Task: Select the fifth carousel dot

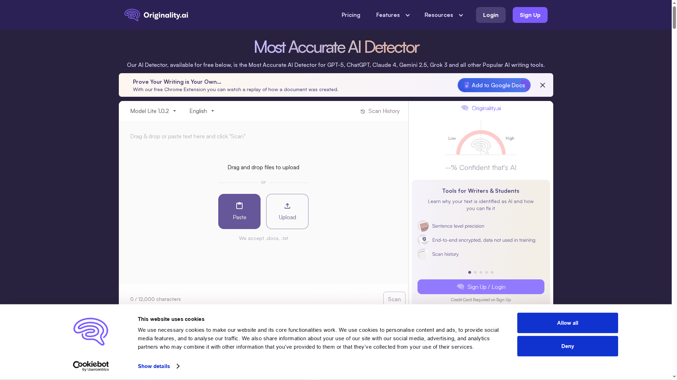Action: tap(492, 272)
